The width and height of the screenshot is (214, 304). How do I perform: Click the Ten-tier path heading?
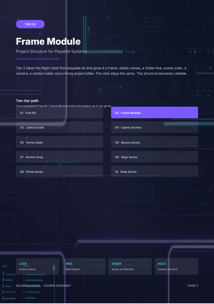click(x=27, y=100)
